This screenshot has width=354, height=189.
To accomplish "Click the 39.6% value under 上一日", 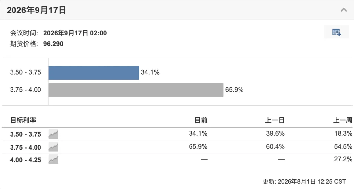I will tap(275, 133).
